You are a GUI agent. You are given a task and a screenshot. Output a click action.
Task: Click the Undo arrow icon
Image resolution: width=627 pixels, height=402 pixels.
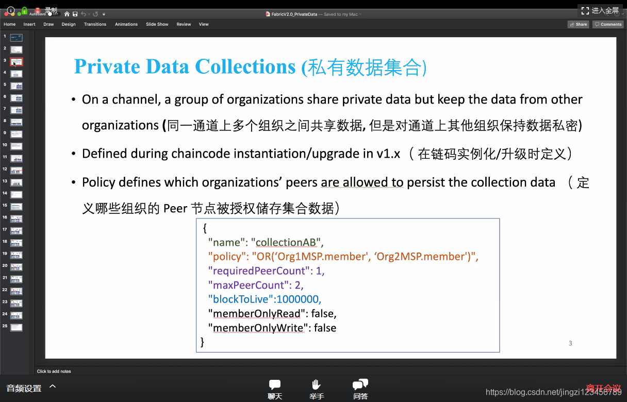(x=84, y=14)
